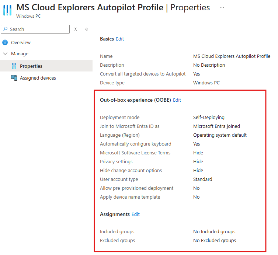Click the profile name value in Basics
This screenshot has height=255, width=278.
232,56
